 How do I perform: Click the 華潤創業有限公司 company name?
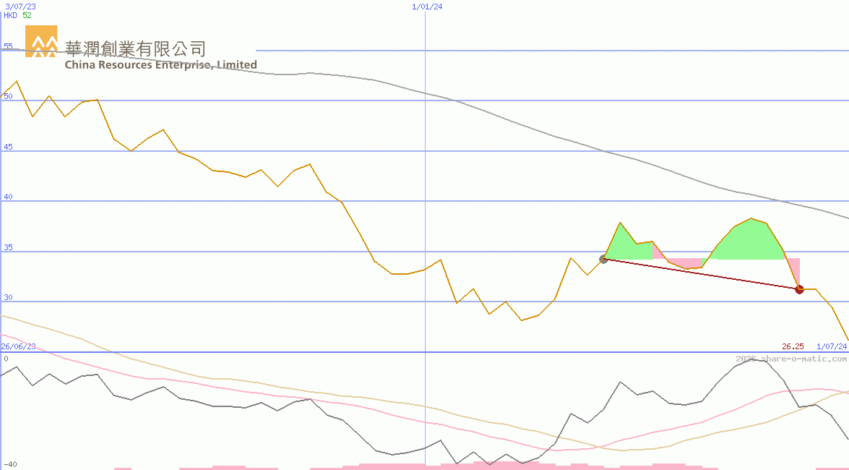(x=135, y=48)
